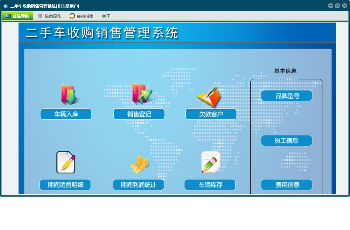Open the 使用指南 menu
The height and width of the screenshot is (230, 350).
[82, 16]
